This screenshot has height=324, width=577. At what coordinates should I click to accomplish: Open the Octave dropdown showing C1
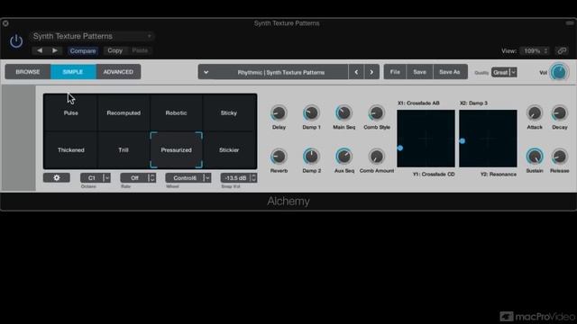click(x=96, y=178)
